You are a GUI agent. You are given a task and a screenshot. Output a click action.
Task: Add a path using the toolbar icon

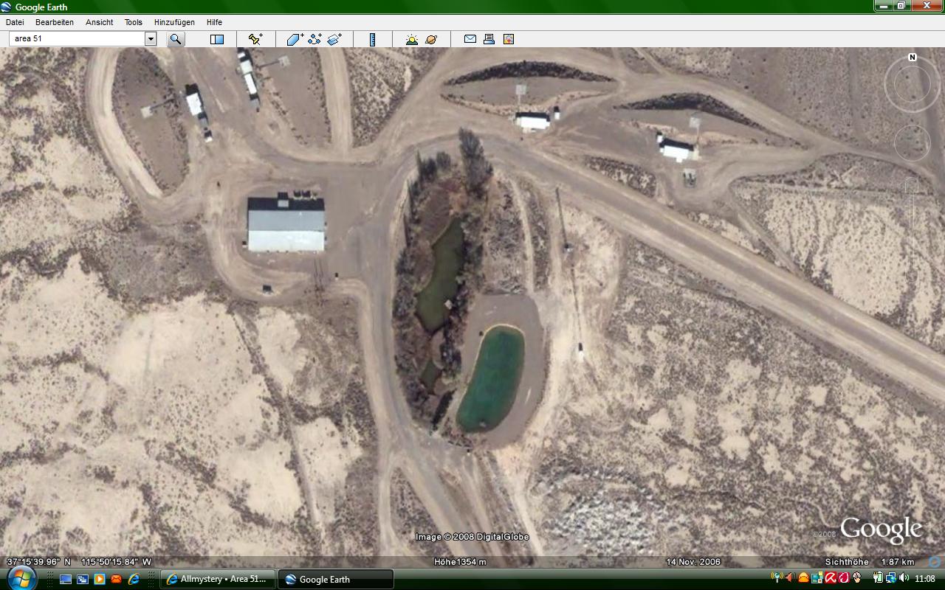tap(315, 39)
